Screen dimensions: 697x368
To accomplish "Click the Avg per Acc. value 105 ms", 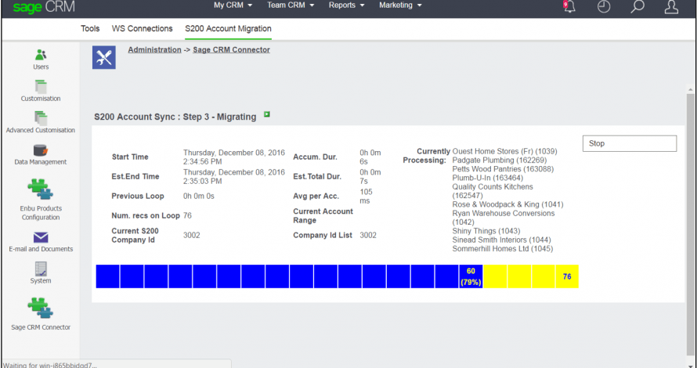I will click(x=367, y=196).
